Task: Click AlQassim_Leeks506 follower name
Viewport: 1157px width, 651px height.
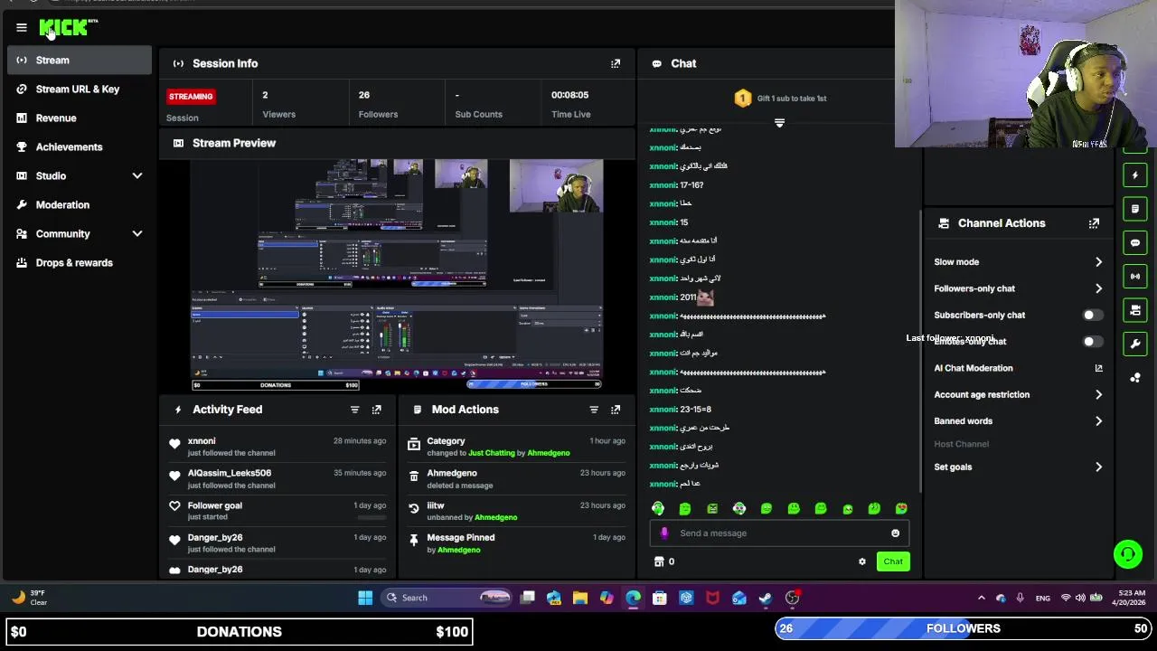Action: 230,473
